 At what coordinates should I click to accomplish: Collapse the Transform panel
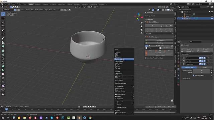(146, 13)
